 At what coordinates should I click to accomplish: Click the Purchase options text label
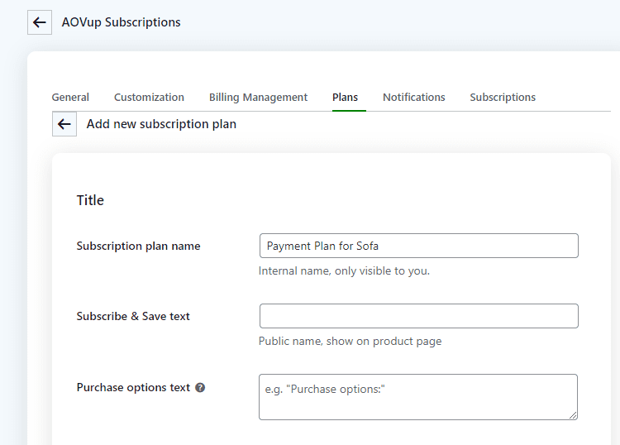133,388
